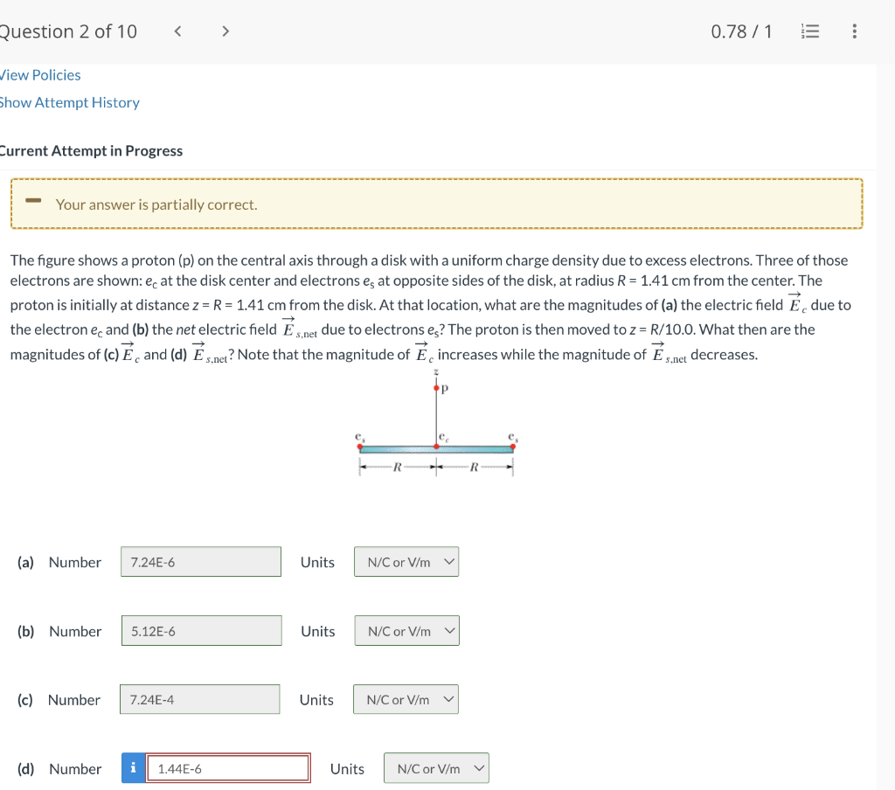This screenshot has width=895, height=790.
Task: Open the question list navigator icon
Action: [808, 31]
